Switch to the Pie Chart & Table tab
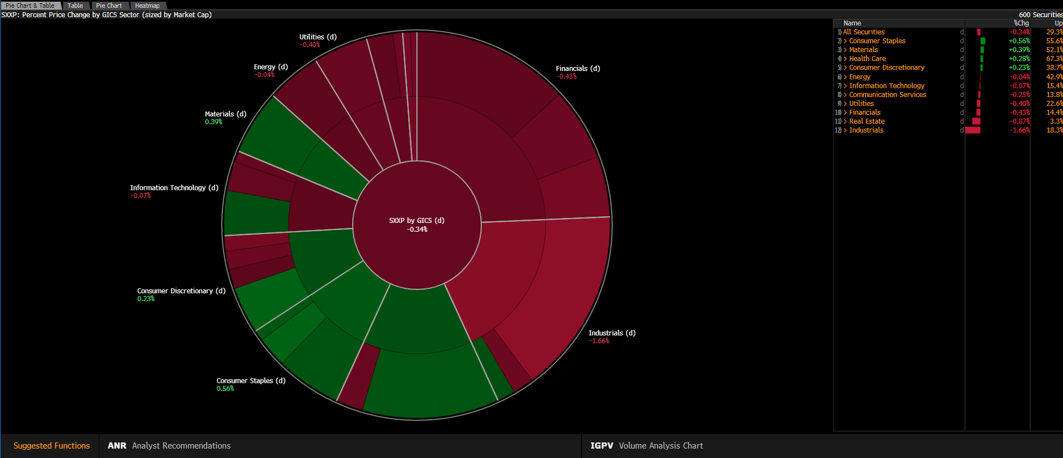The image size is (1063, 458). pos(30,6)
